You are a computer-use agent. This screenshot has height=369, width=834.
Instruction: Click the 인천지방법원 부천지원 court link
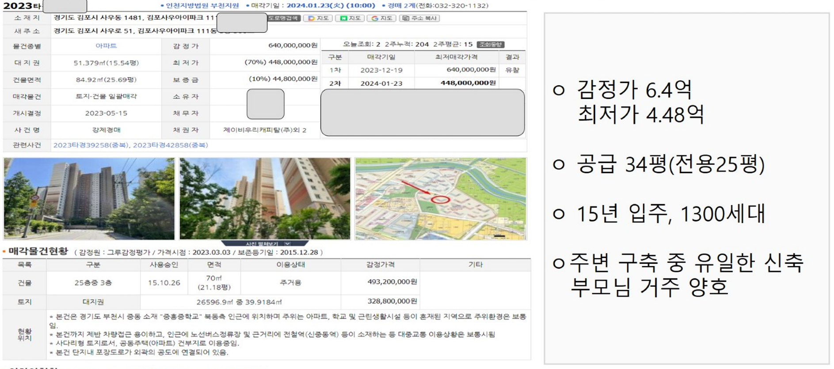tap(202, 5)
